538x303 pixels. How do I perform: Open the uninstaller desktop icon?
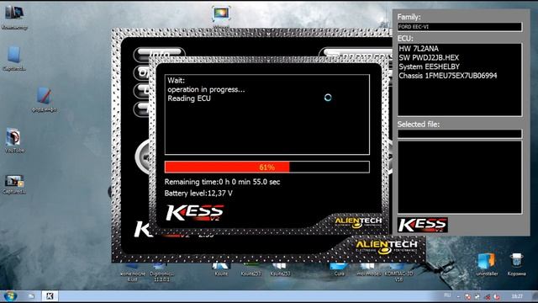(488, 264)
